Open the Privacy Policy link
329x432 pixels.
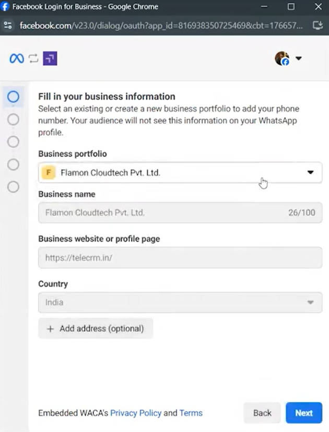tap(136, 413)
